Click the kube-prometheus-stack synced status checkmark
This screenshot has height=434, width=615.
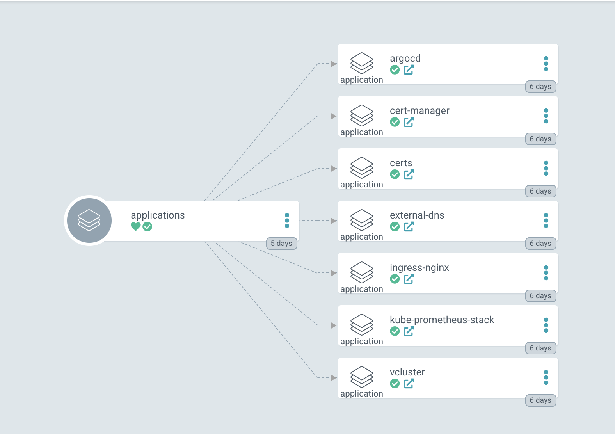pos(395,331)
